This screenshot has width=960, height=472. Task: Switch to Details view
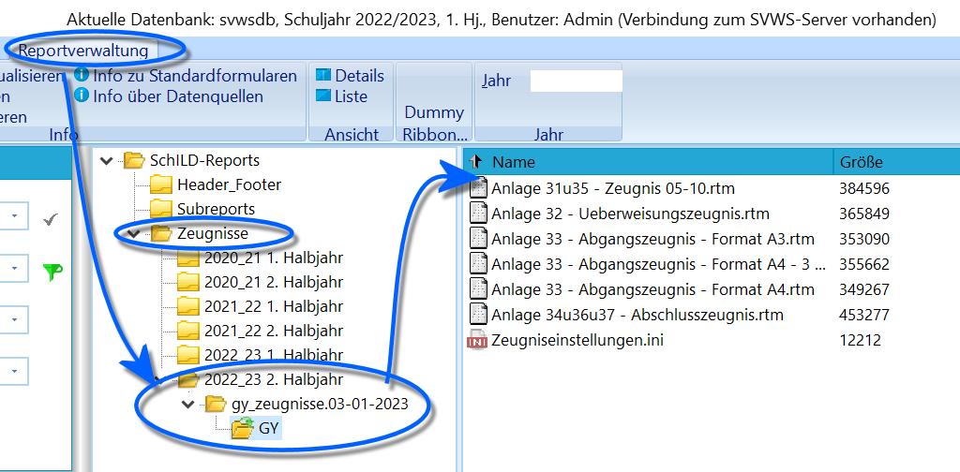pos(359,76)
